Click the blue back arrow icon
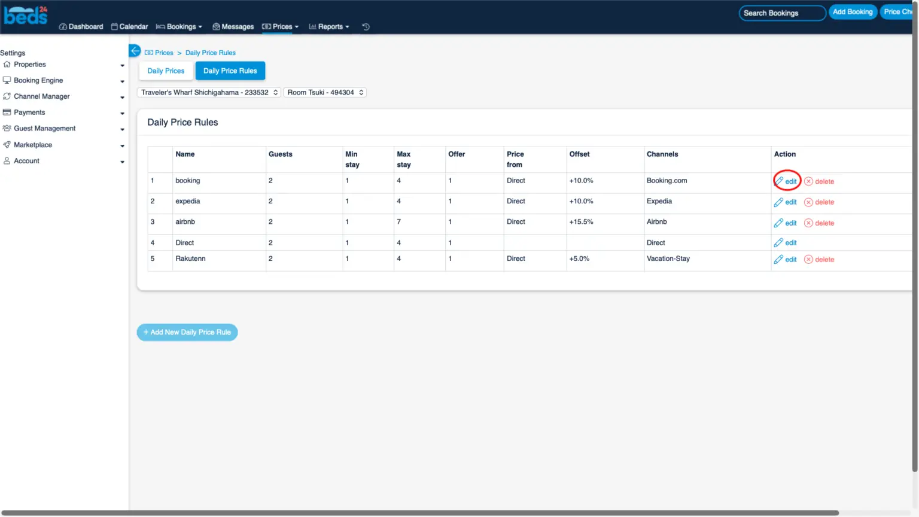This screenshot has height=517, width=919. [135, 51]
